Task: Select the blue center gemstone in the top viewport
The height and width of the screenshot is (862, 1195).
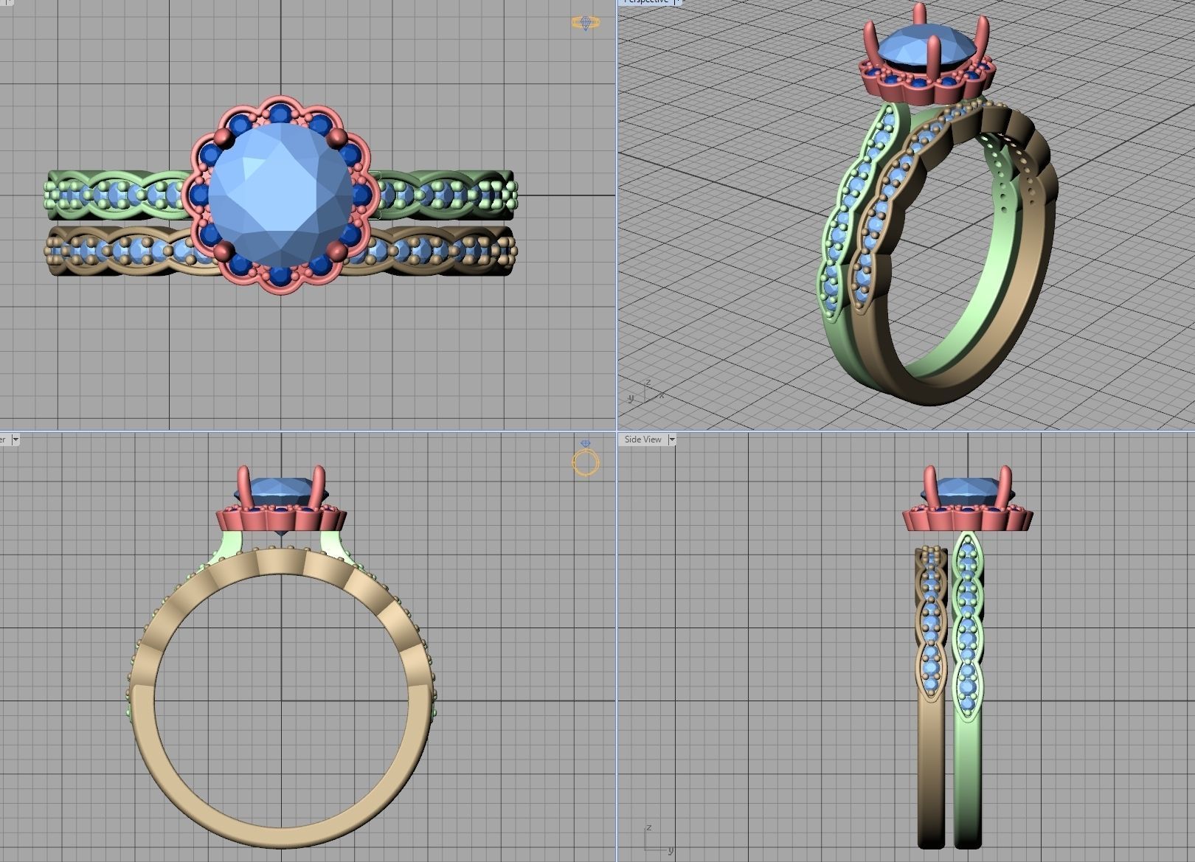Action: [282, 193]
